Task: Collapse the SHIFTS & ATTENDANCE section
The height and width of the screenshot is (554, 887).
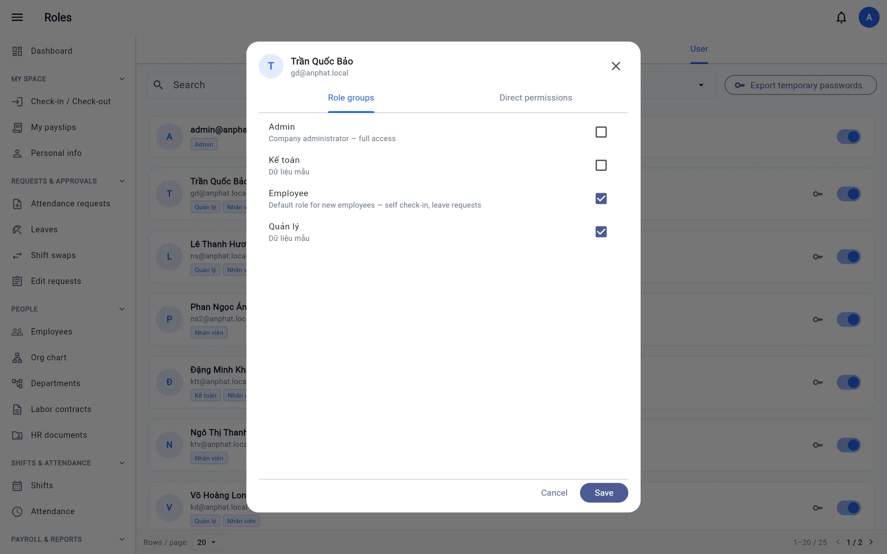Action: pos(122,463)
